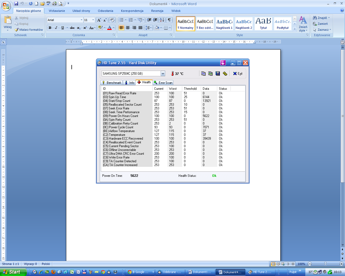This screenshot has width=345, height=276.
Task: Toggle superscript formatting
Action: pos(85,28)
